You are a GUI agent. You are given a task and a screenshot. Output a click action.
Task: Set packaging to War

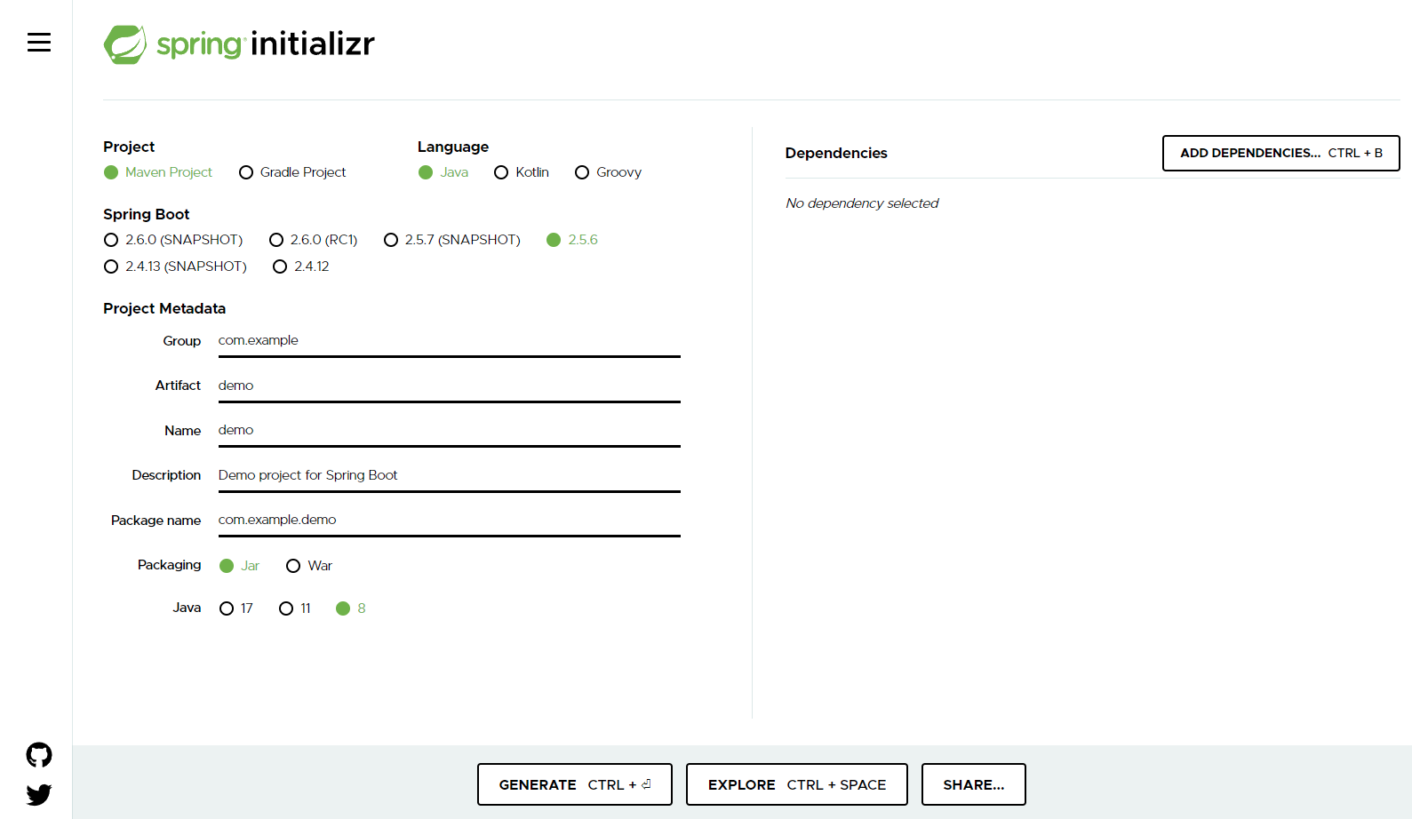(309, 566)
